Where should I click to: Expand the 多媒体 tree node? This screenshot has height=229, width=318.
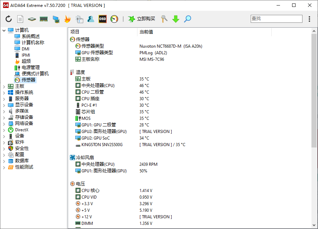[x=4, y=111]
